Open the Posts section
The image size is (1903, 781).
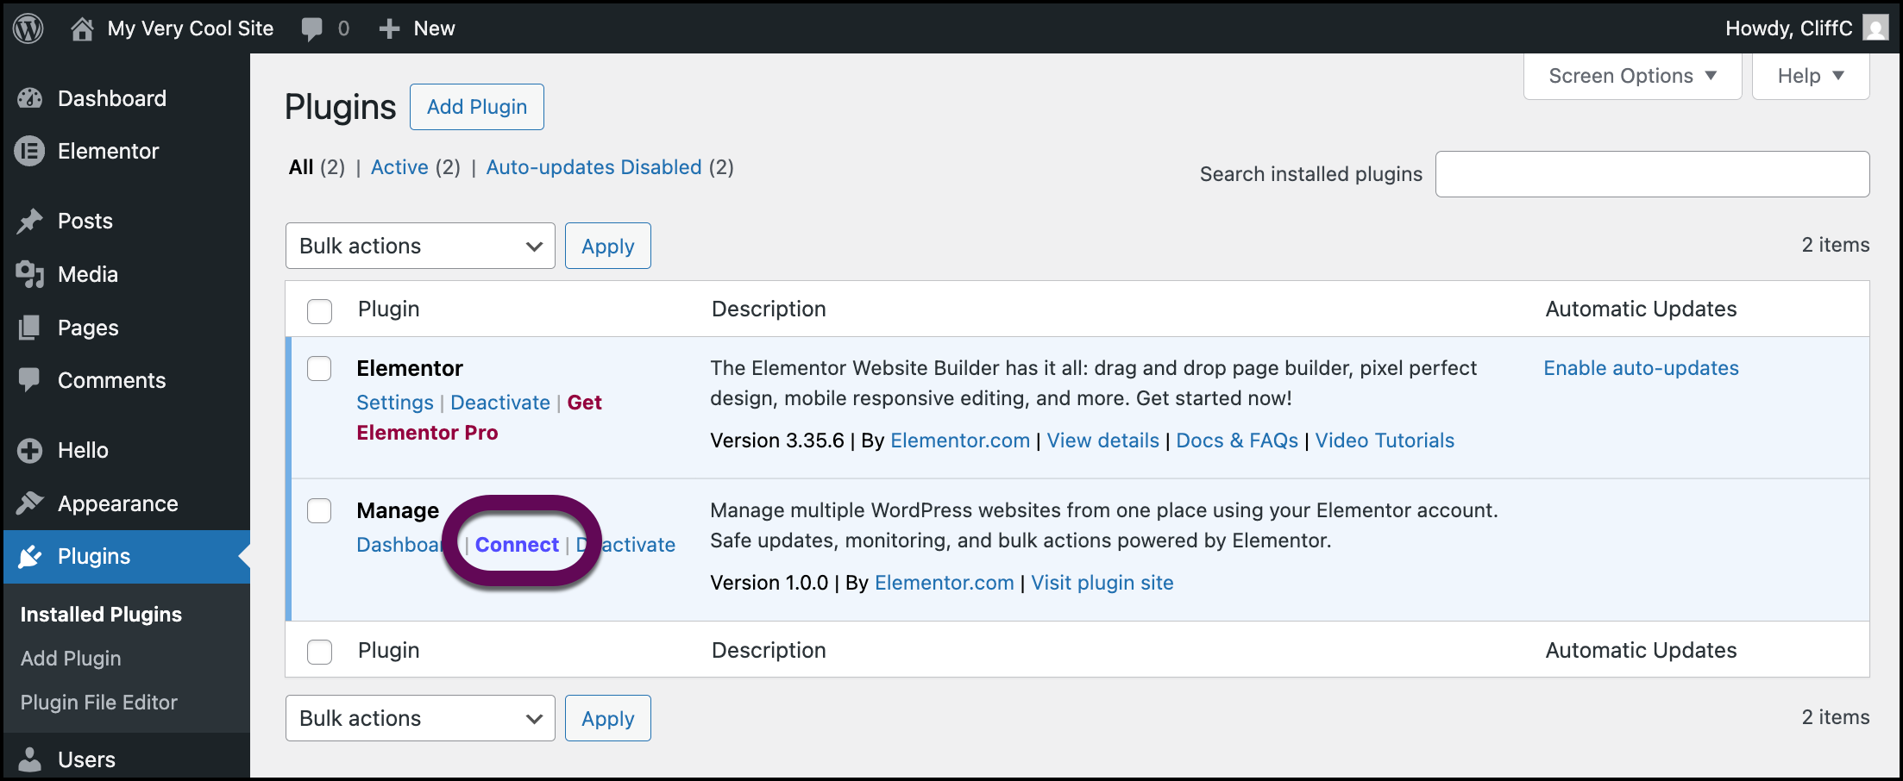pos(87,221)
